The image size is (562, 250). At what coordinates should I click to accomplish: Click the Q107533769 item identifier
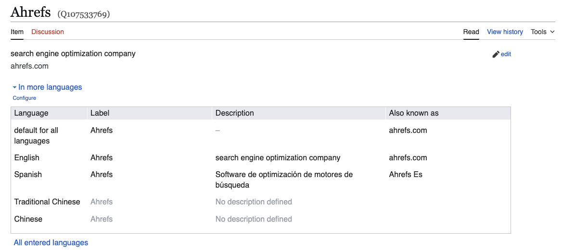click(84, 14)
